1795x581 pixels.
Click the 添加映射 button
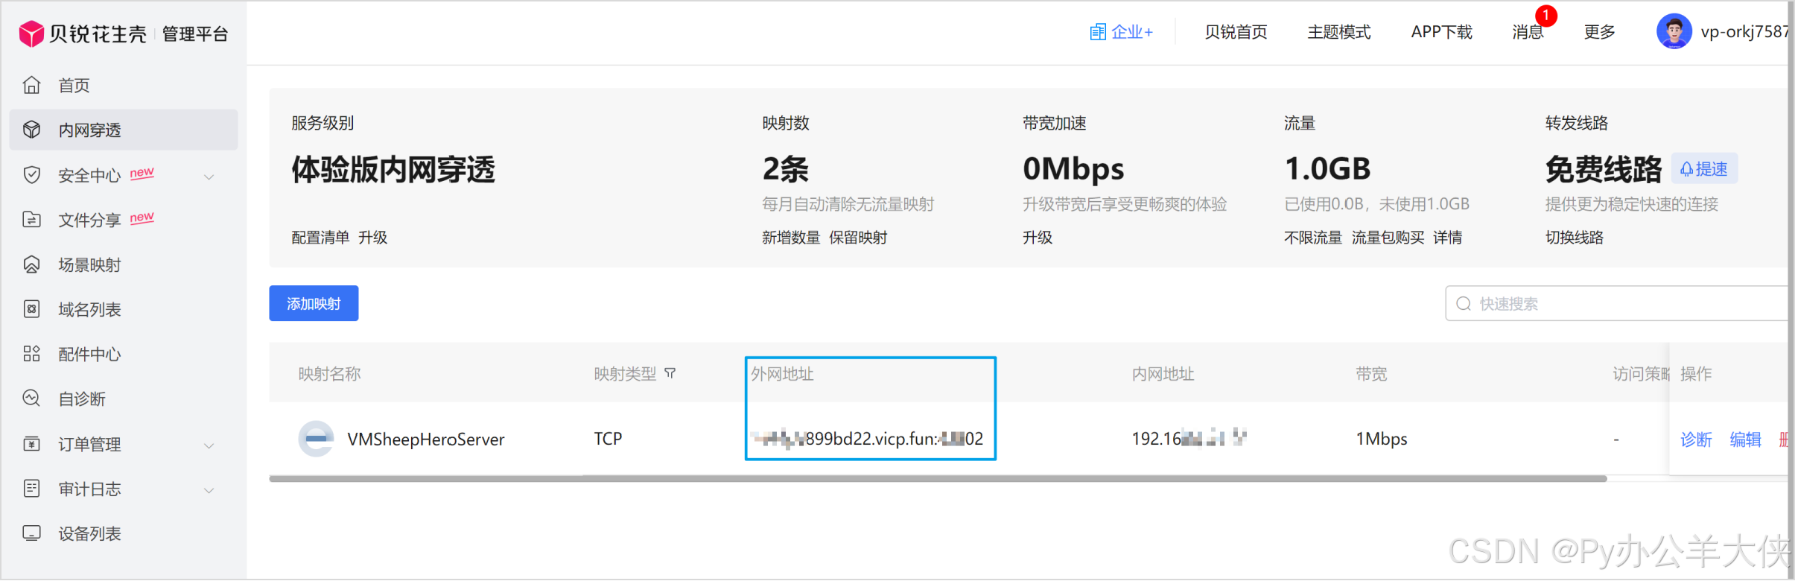pyautogui.click(x=314, y=303)
